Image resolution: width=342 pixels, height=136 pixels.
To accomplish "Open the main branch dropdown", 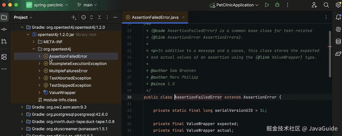I will (x=87, y=5).
